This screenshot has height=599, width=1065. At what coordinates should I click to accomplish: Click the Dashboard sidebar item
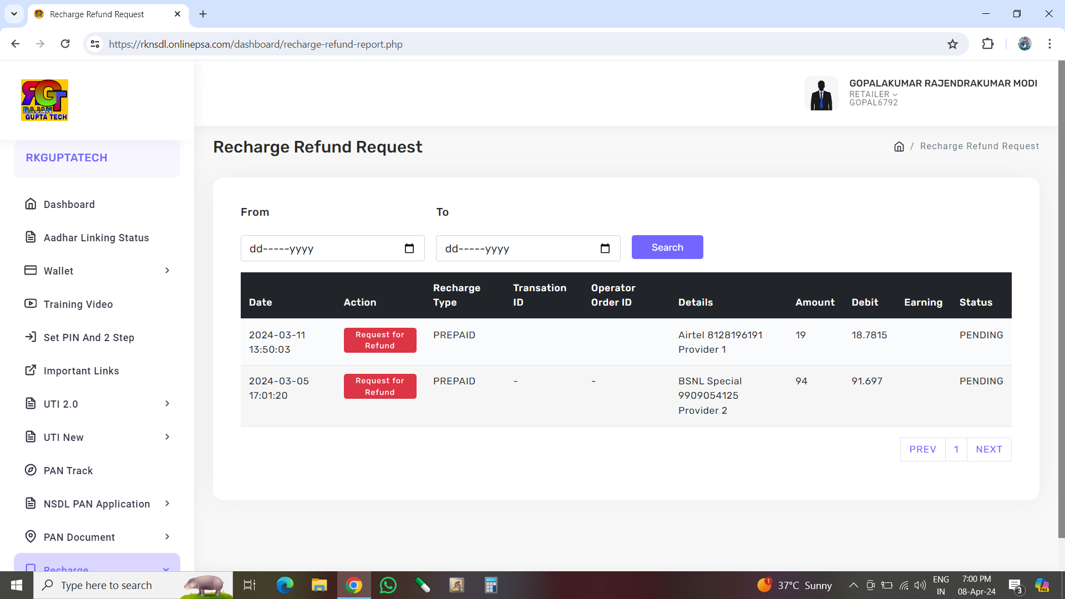coord(69,204)
